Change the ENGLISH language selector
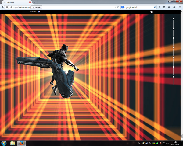 tap(33, 12)
